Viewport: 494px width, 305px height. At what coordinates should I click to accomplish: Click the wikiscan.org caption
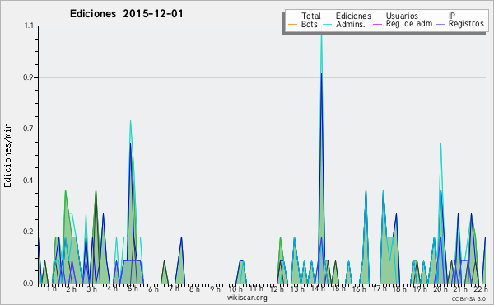pos(247,298)
